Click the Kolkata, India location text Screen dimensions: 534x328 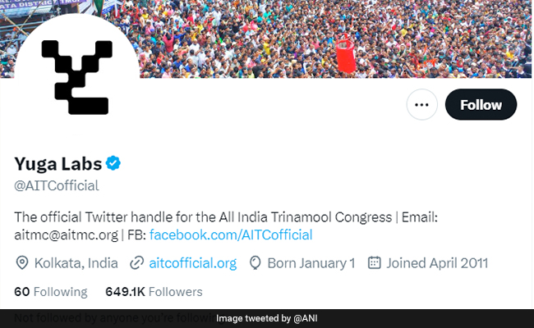(76, 263)
